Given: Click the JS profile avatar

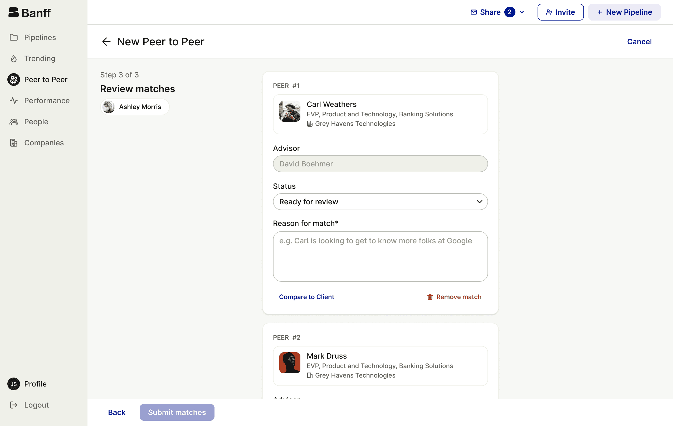Looking at the screenshot, I should 14,384.
